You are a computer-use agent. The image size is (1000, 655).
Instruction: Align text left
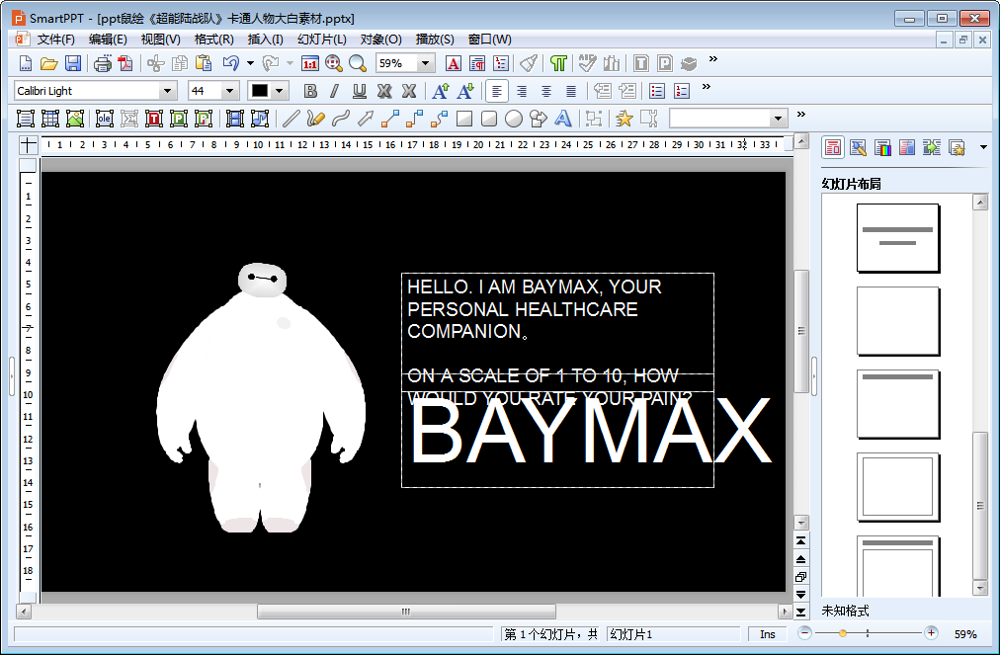click(497, 91)
